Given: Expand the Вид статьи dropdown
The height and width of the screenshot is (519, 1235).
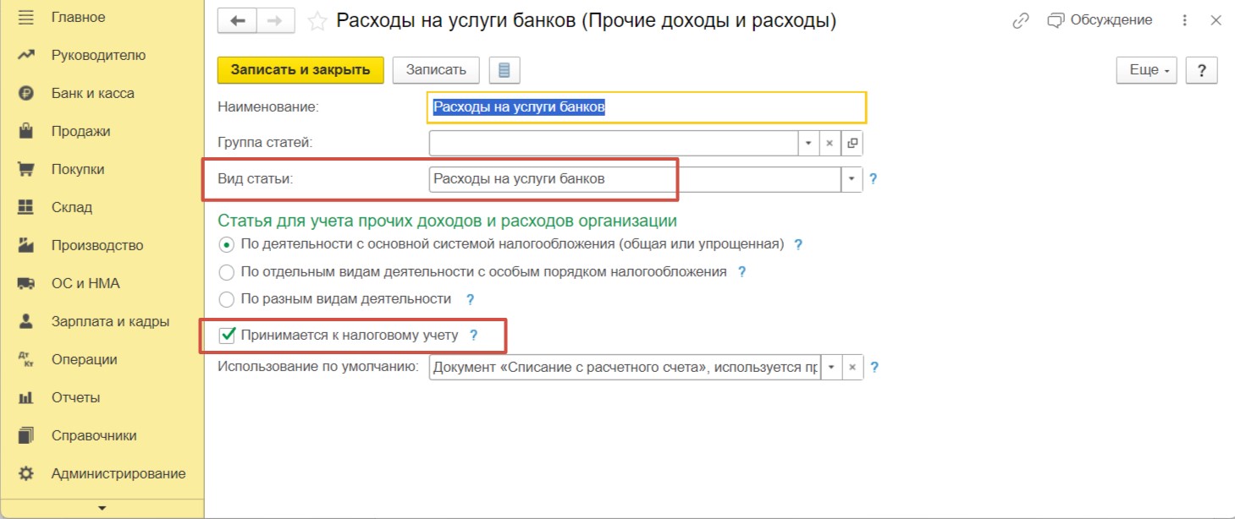Looking at the screenshot, I should coord(851,179).
